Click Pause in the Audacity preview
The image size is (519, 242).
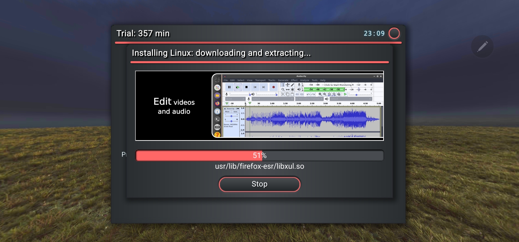229,87
